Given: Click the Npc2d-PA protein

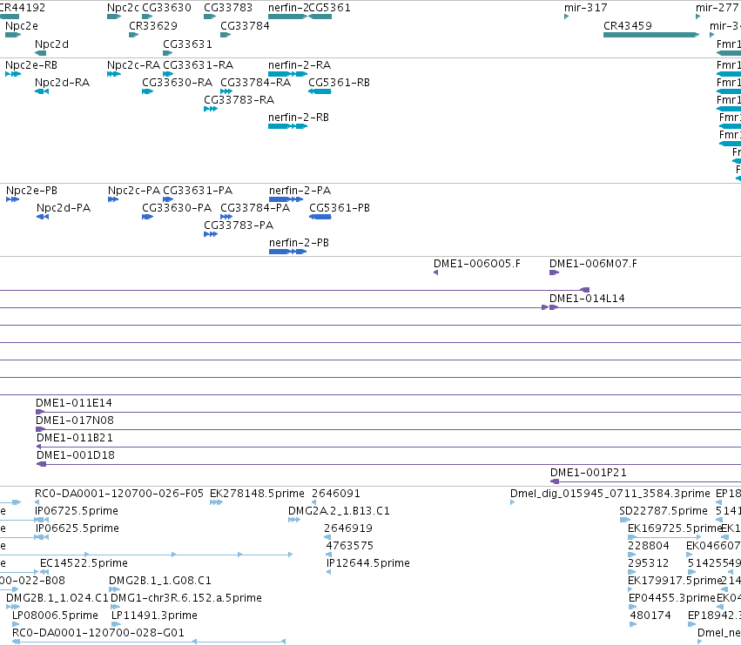Looking at the screenshot, I should [x=43, y=217].
